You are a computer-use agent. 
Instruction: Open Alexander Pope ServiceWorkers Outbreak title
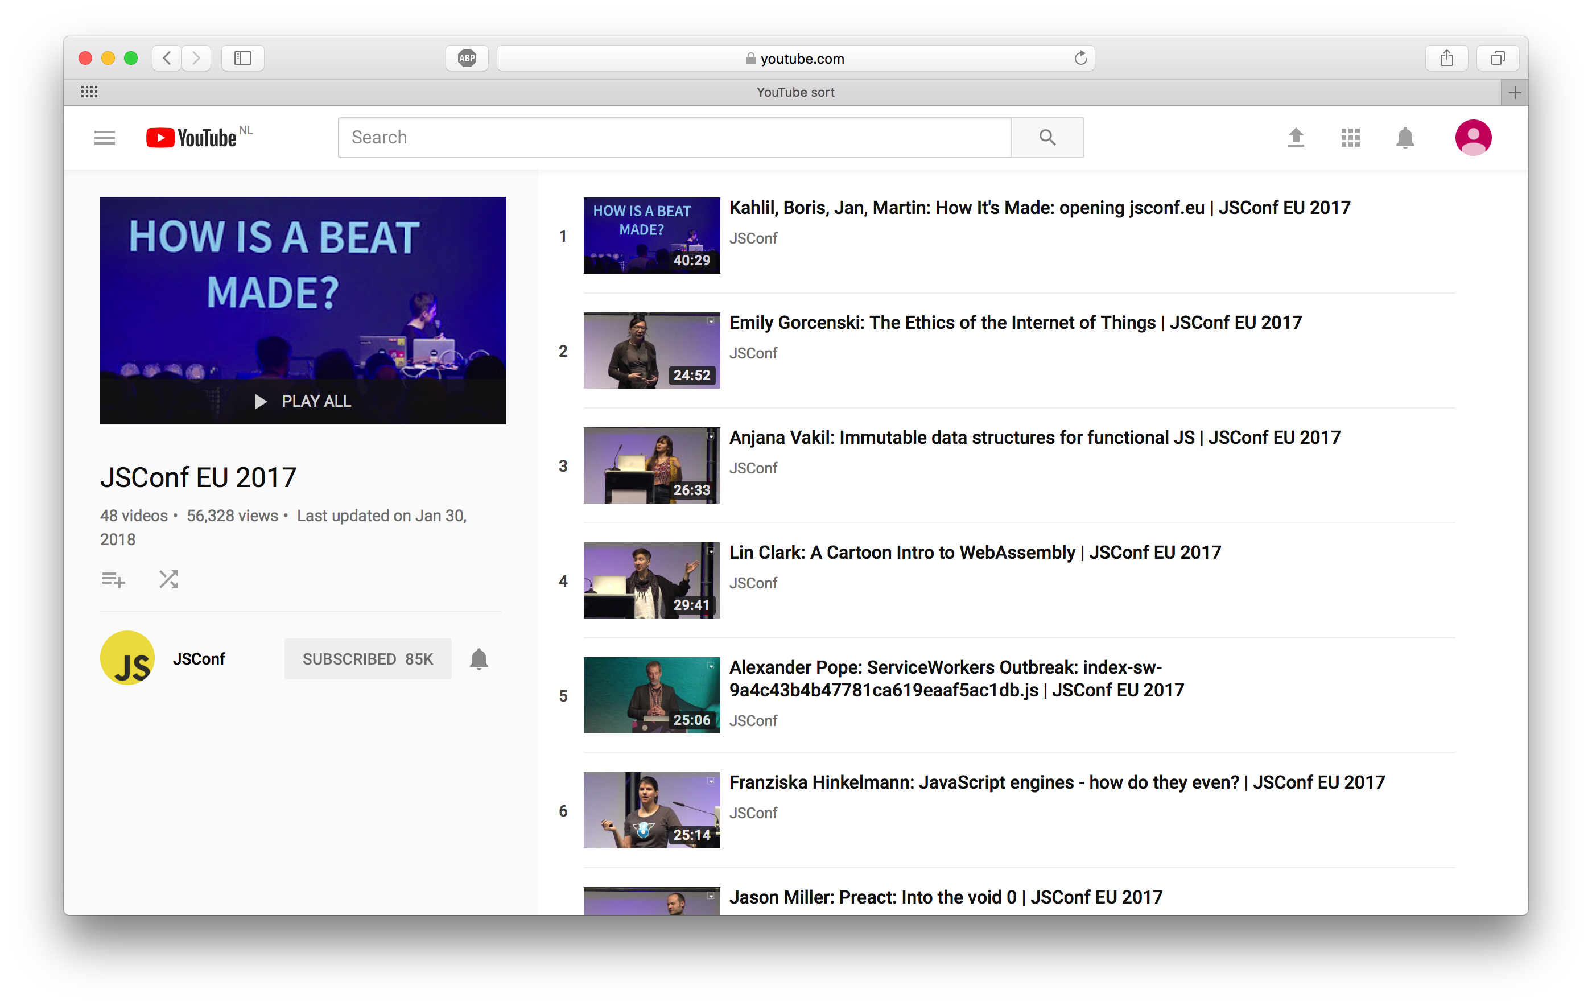point(956,679)
